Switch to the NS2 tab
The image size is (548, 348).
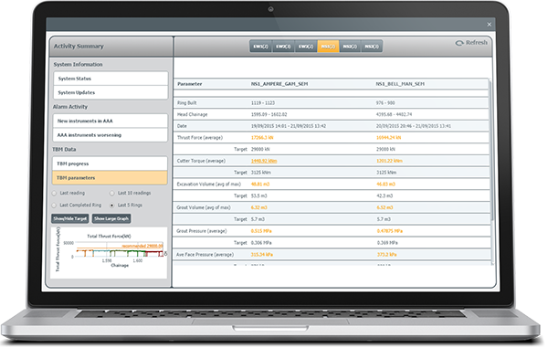[x=350, y=47]
